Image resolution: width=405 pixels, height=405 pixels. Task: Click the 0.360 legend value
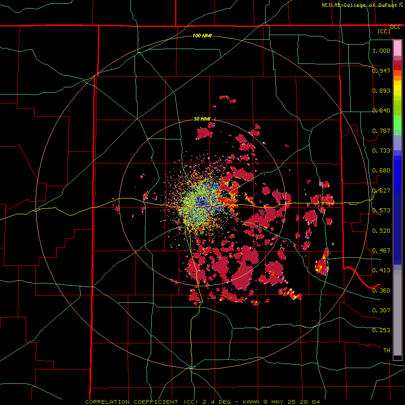pos(381,291)
